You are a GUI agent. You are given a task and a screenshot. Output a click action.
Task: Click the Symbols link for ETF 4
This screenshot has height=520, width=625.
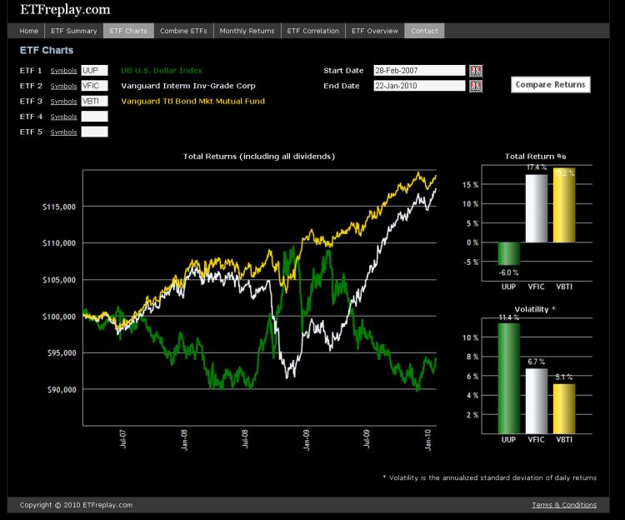tap(63, 117)
